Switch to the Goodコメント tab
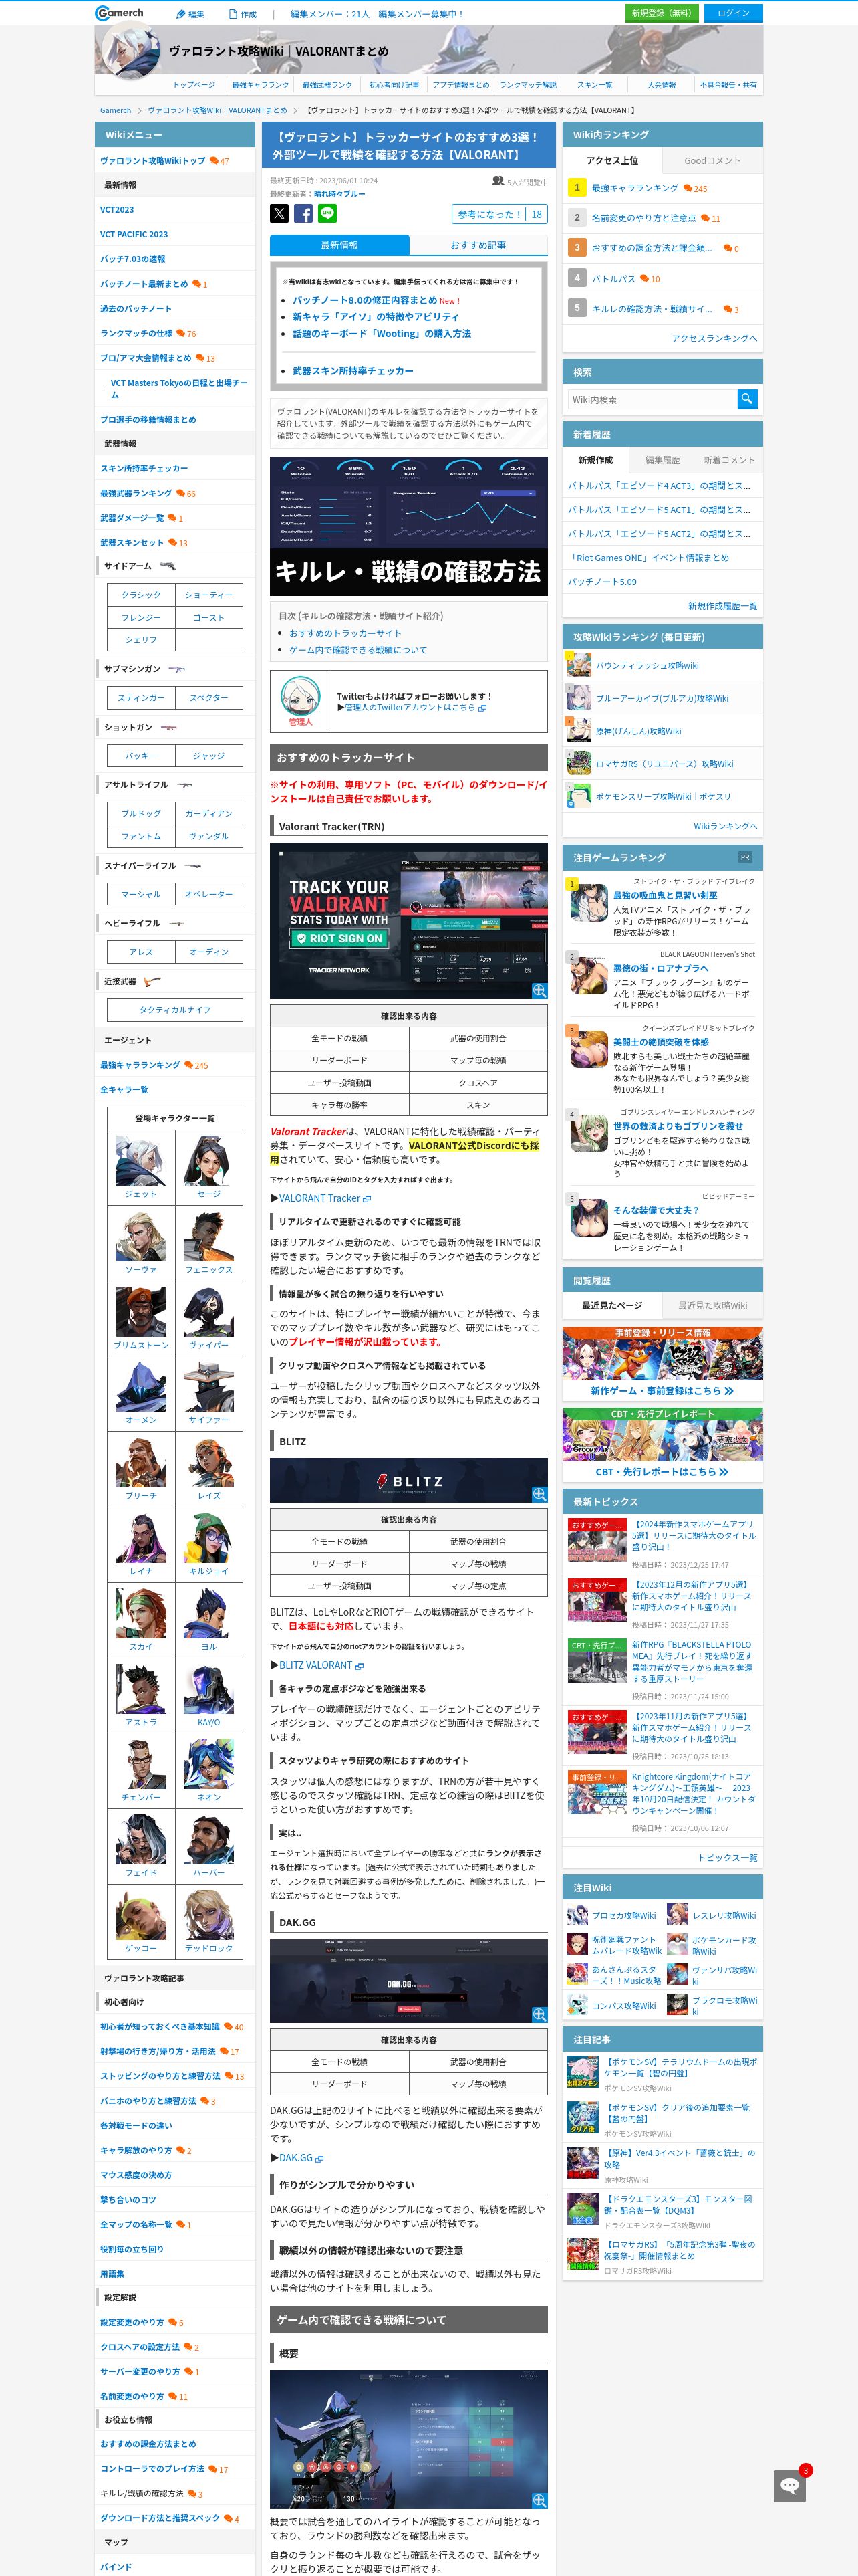The width and height of the screenshot is (858, 2576). pyautogui.click(x=712, y=160)
